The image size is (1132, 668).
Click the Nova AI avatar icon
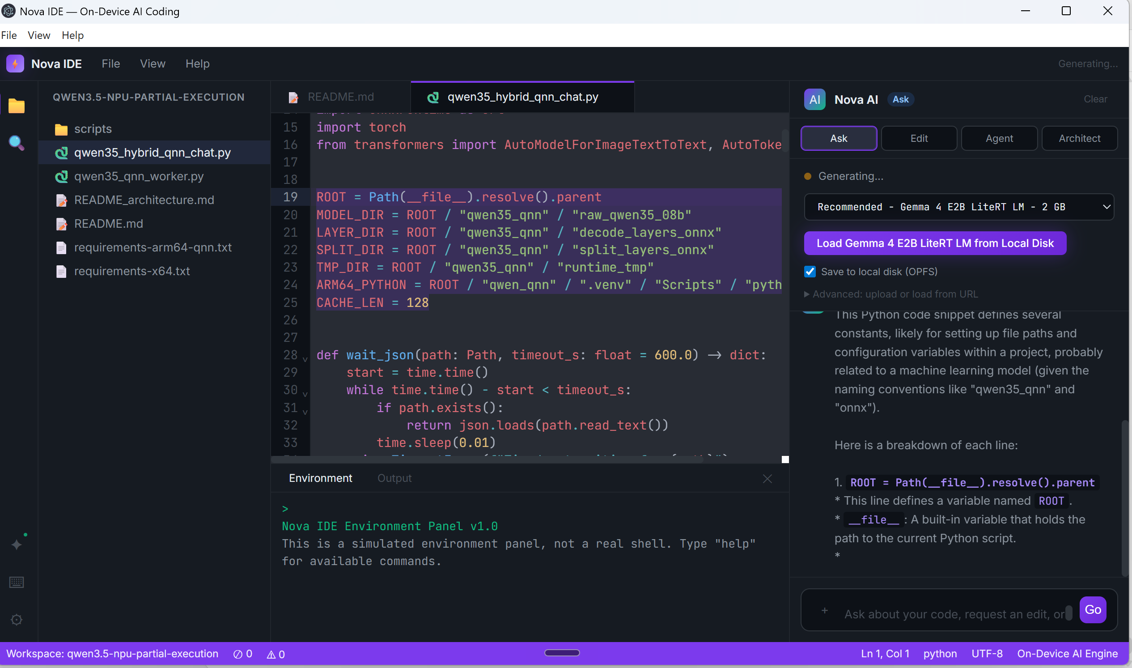(x=814, y=99)
